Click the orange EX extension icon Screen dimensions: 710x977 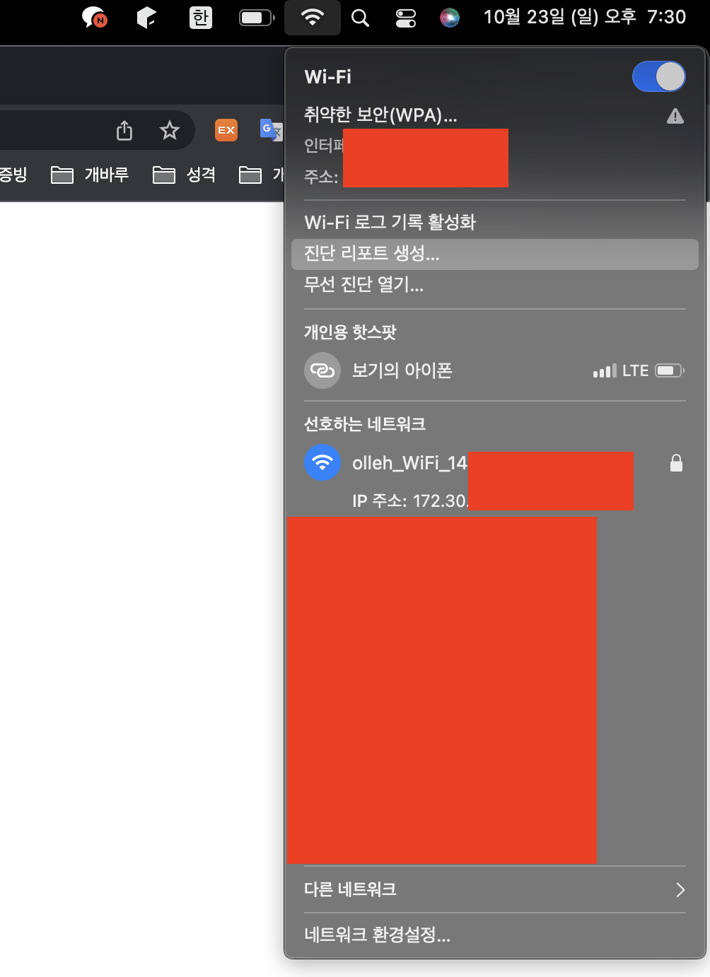point(226,130)
